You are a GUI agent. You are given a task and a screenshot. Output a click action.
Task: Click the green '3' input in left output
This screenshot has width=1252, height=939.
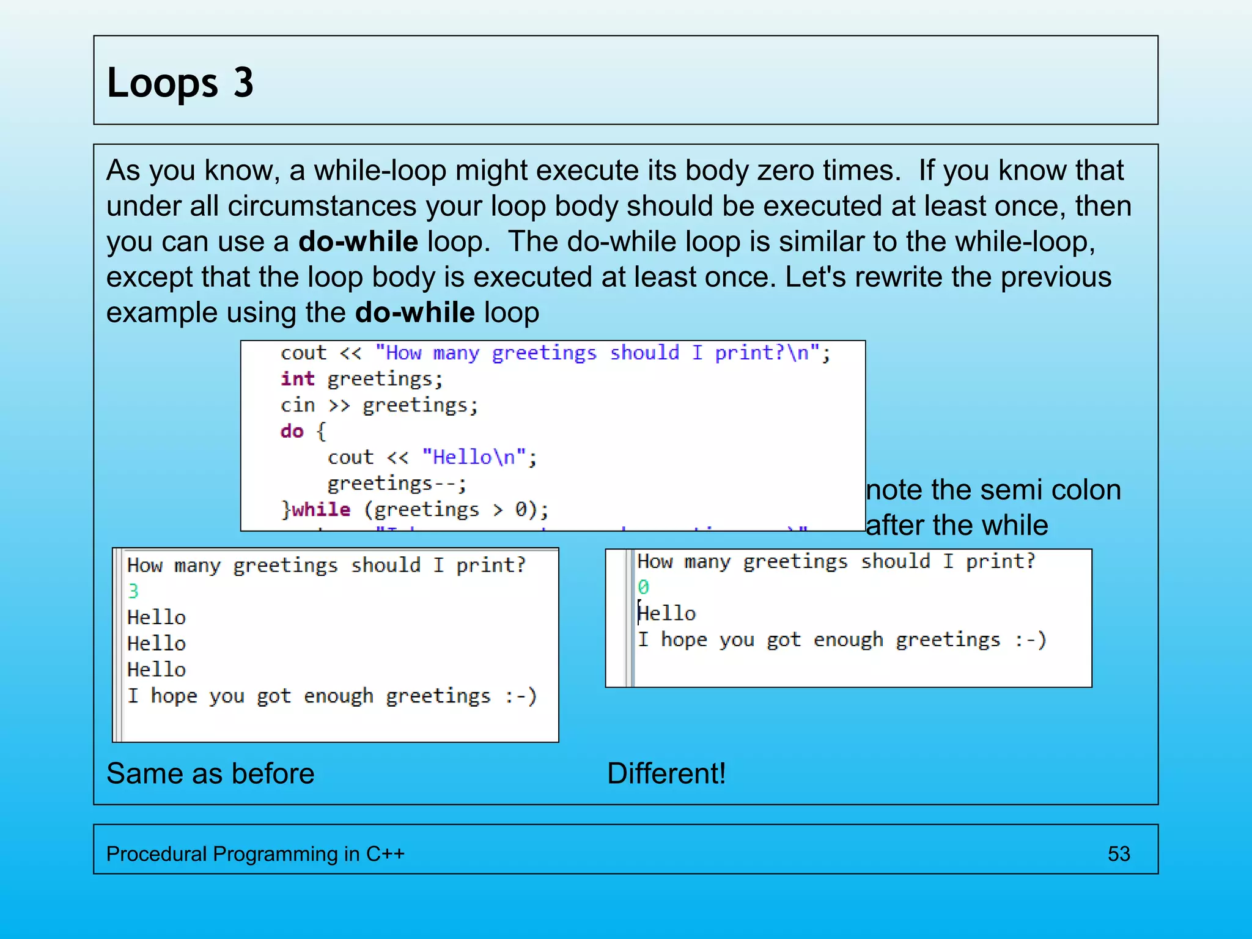pyautogui.click(x=133, y=591)
